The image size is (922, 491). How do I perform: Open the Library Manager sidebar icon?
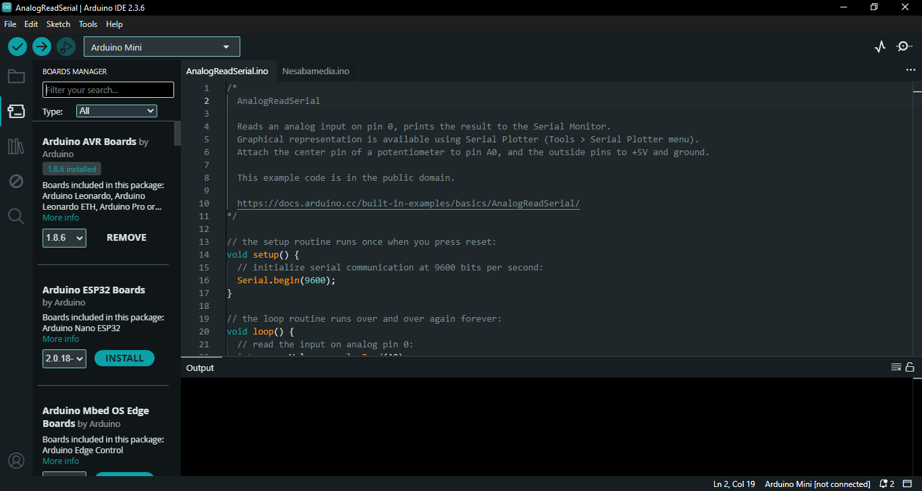(16, 146)
